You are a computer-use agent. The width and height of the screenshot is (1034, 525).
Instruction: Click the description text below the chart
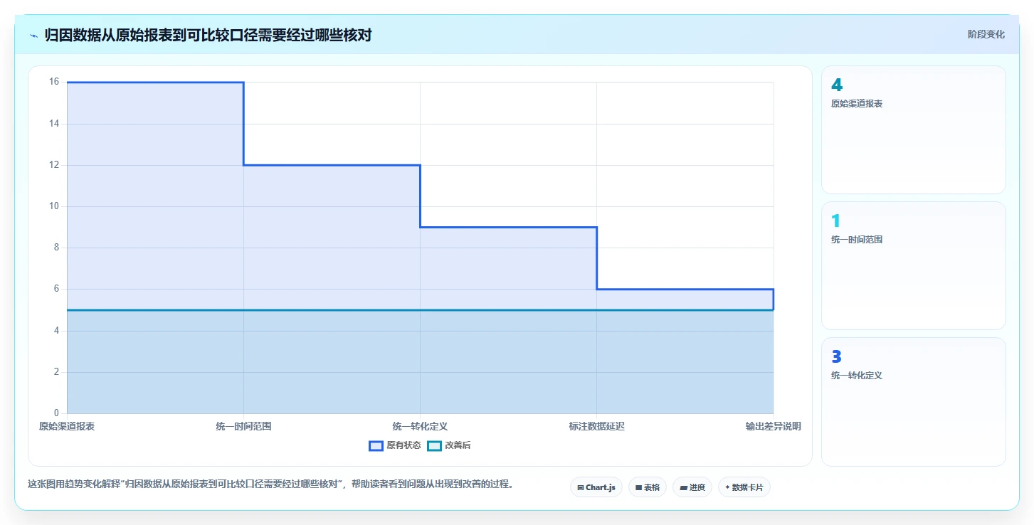tap(270, 484)
